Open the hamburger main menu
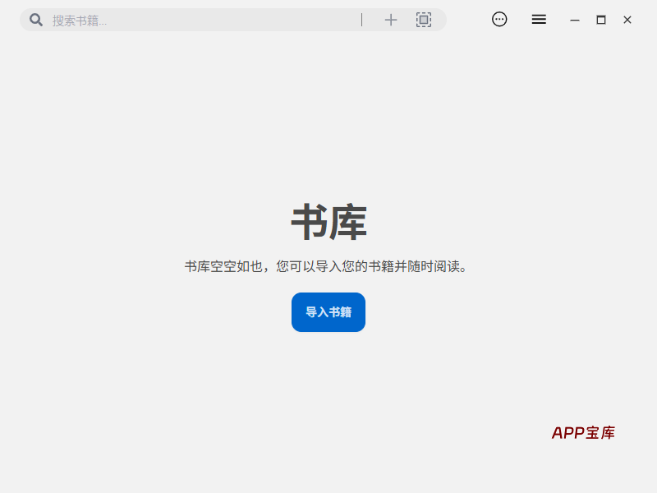The height and width of the screenshot is (493, 657). [x=539, y=19]
